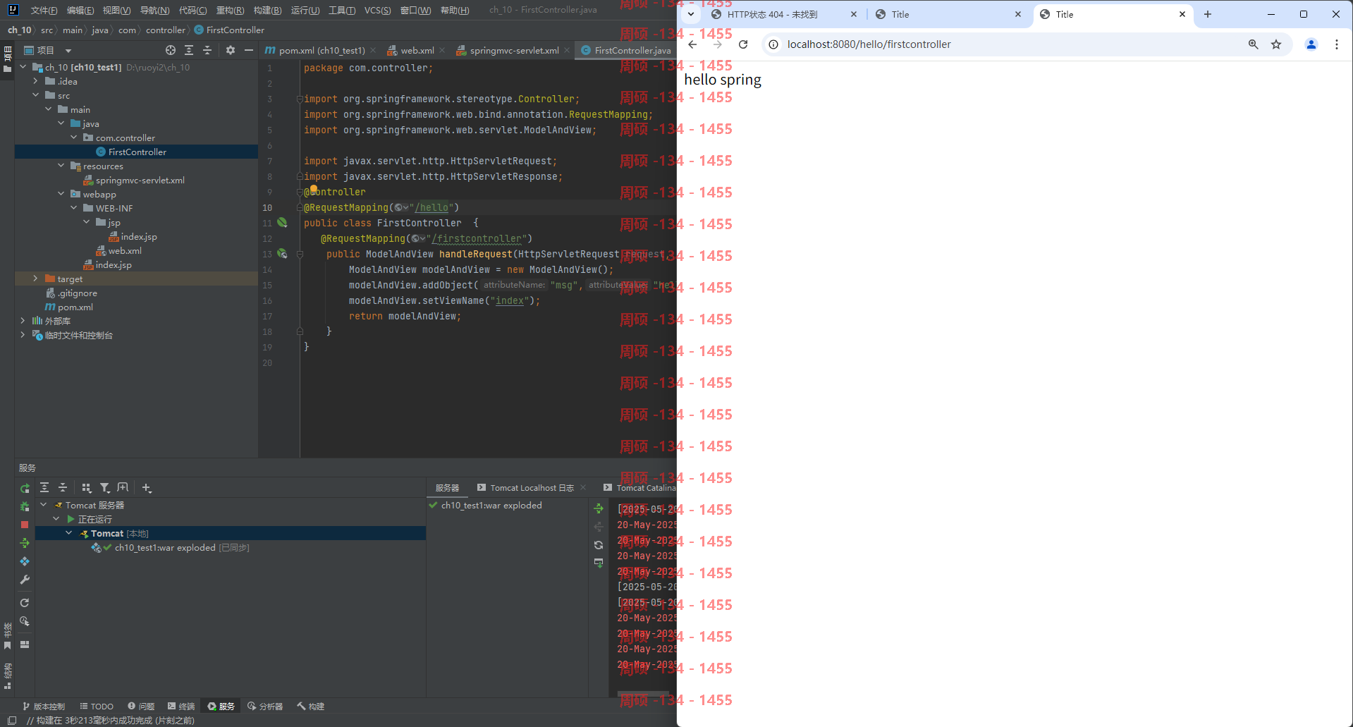Click the blue artifacts icon in Services sidebar

pyautogui.click(x=25, y=561)
